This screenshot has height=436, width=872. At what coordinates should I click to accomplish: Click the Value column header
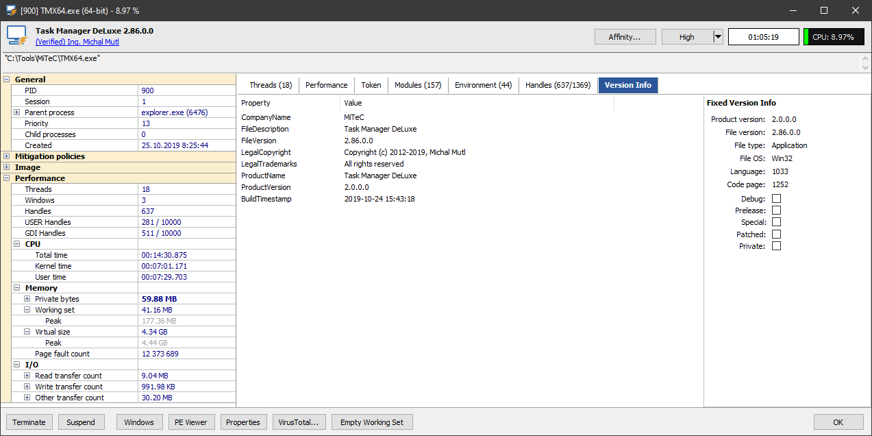[477, 103]
